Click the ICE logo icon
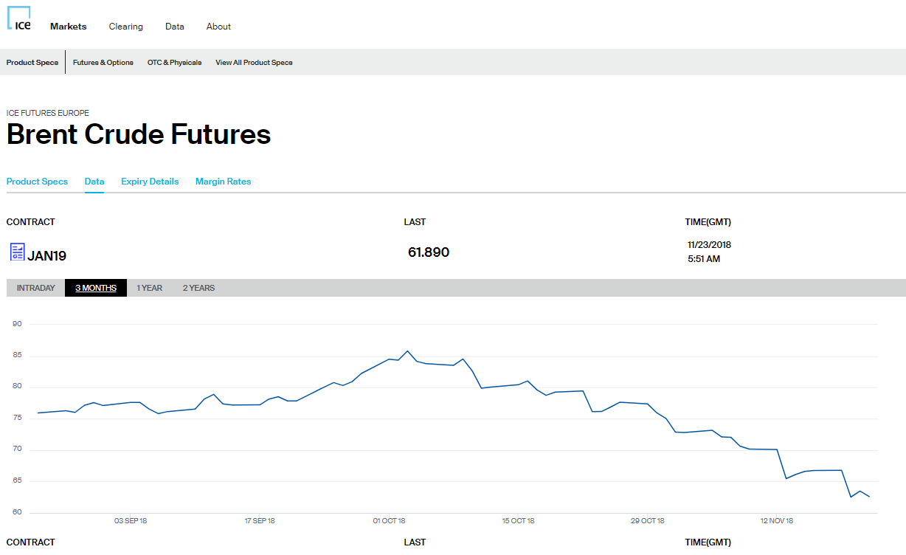Viewport: 906px width, 555px height. pyautogui.click(x=18, y=18)
